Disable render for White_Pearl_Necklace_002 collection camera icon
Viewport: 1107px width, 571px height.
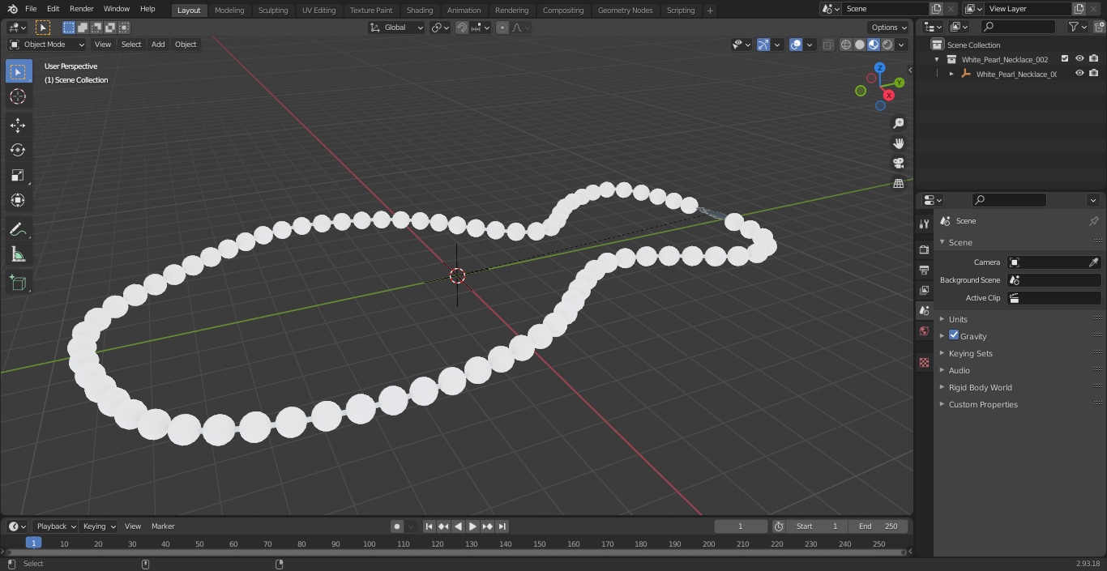pyautogui.click(x=1094, y=59)
